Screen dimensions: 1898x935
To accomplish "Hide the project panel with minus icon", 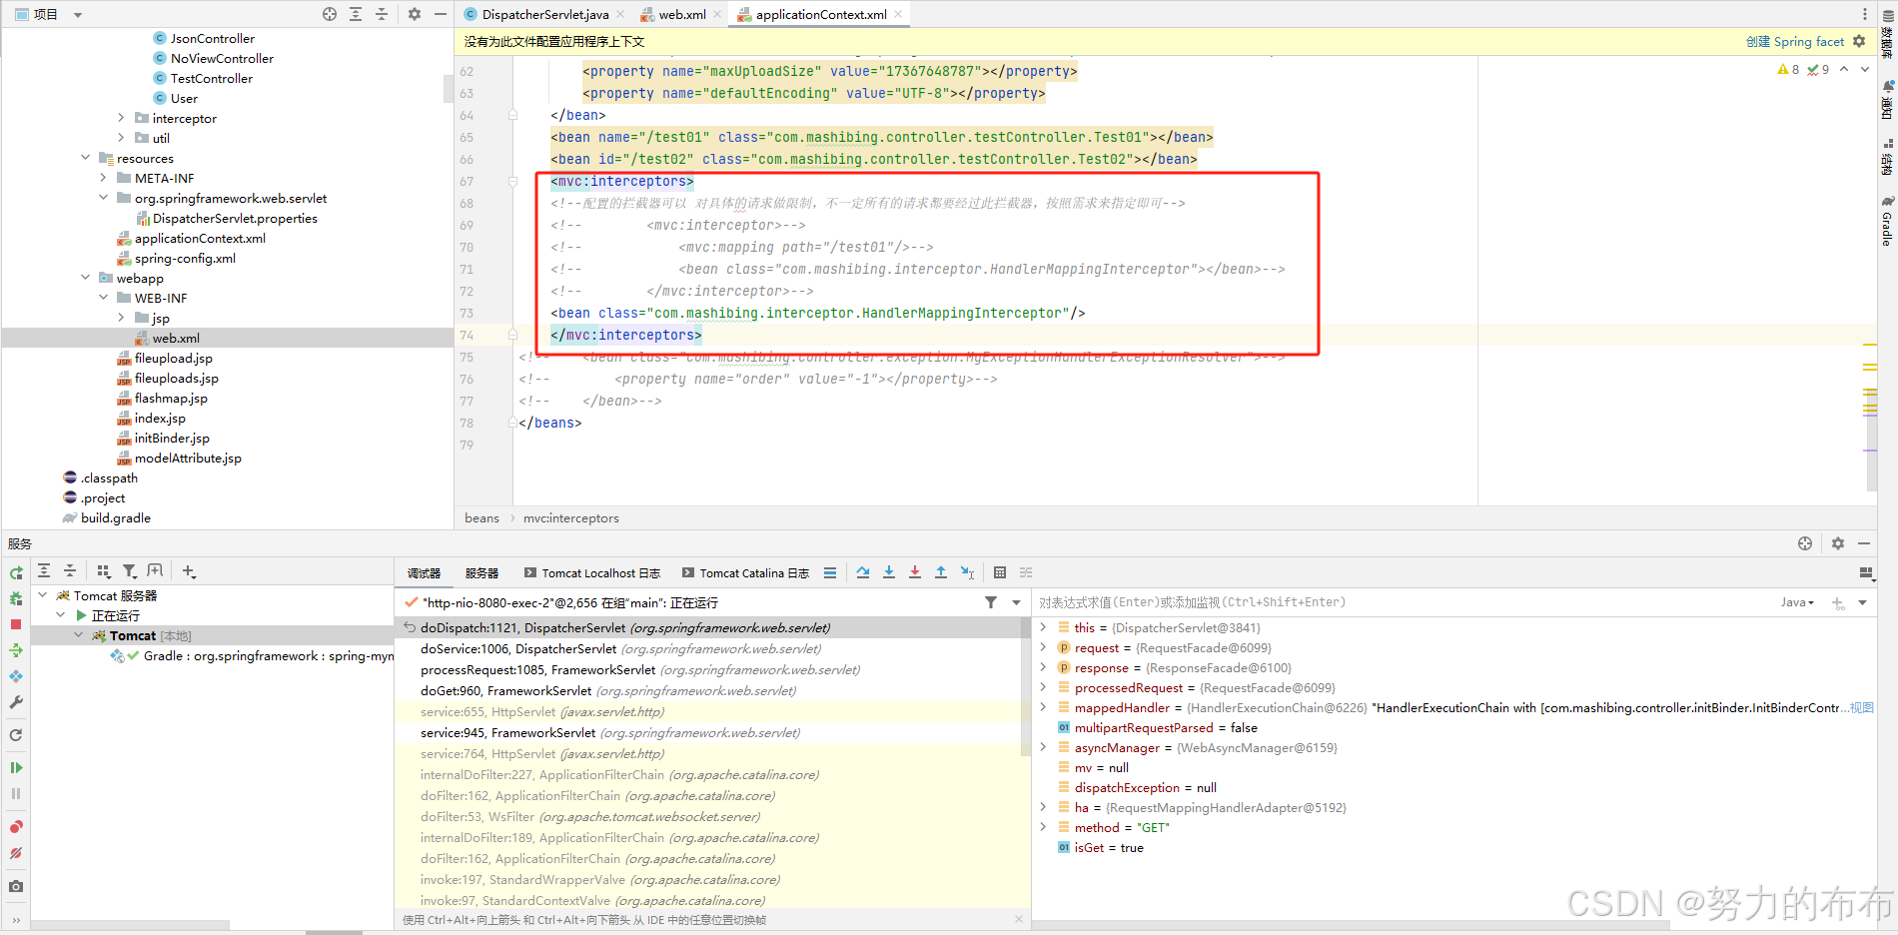I will pos(440,14).
